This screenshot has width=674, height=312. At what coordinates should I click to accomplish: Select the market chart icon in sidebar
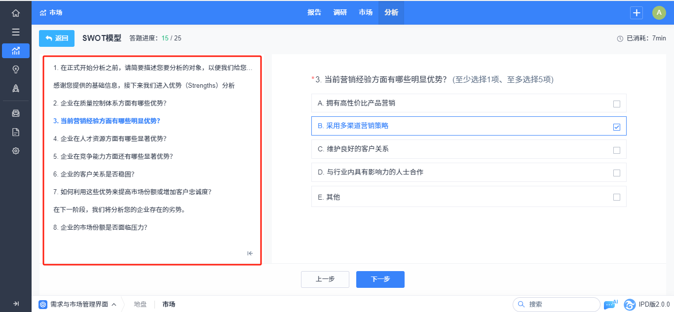16,51
